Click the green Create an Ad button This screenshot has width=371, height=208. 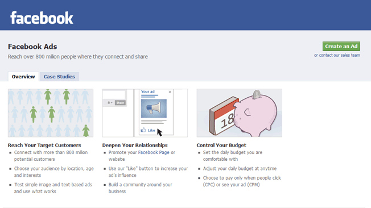pos(341,47)
